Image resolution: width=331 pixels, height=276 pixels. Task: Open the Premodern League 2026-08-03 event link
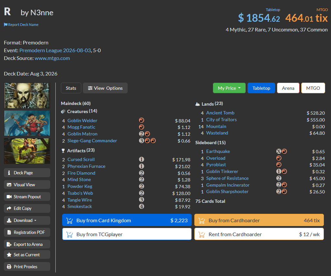coord(55,51)
